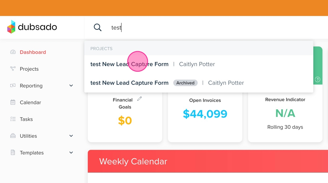Open the first test New Lead Capture Form result

129,64
